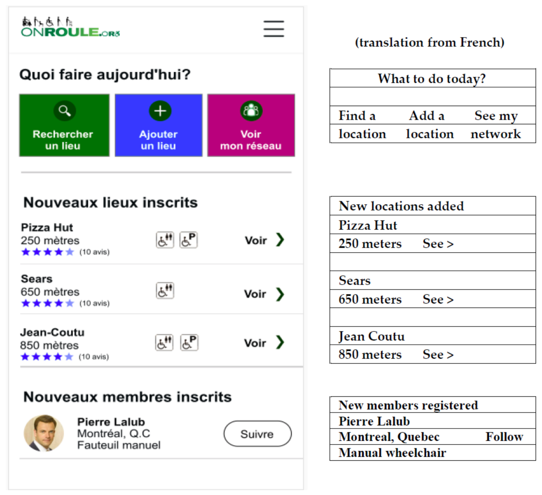Click Sears accessible restroom icon

pos(165,290)
